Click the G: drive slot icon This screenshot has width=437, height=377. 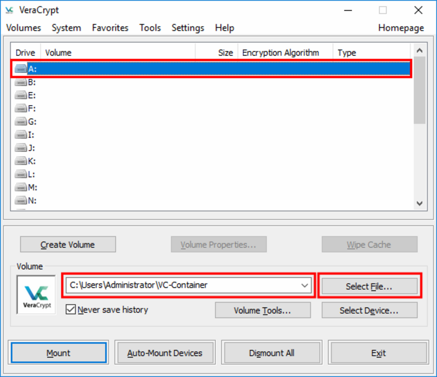21,122
